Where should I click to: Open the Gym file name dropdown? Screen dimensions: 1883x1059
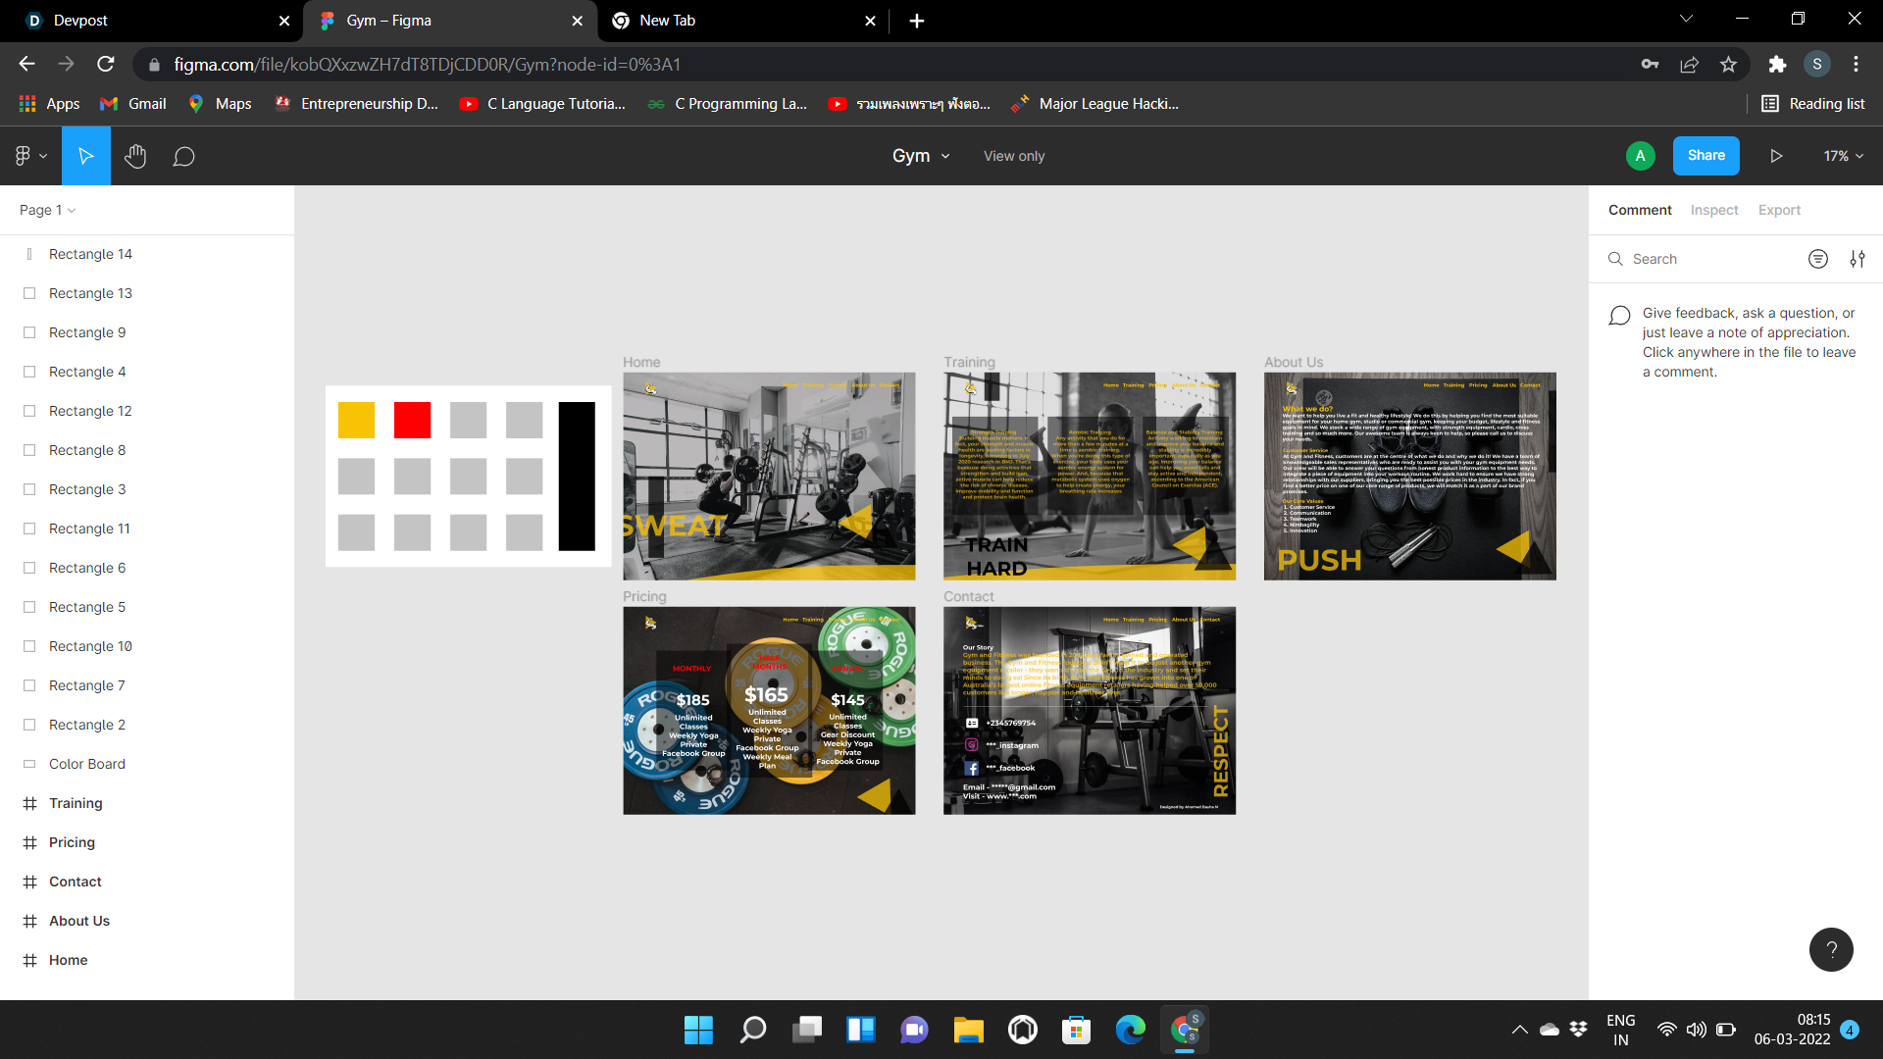(921, 156)
